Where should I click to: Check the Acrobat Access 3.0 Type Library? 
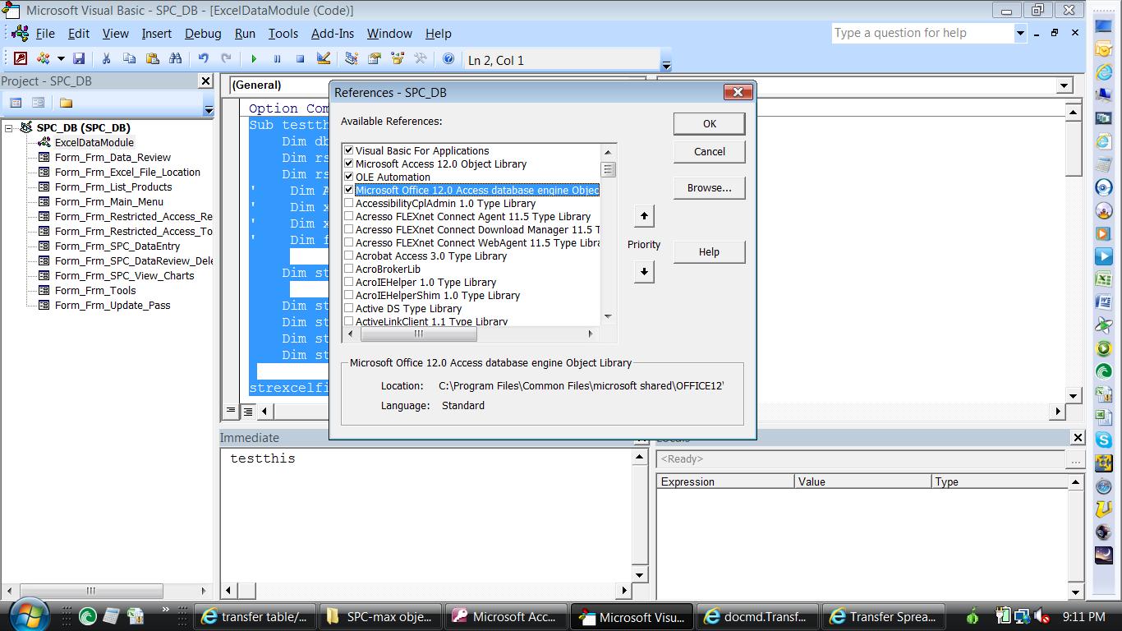point(350,256)
